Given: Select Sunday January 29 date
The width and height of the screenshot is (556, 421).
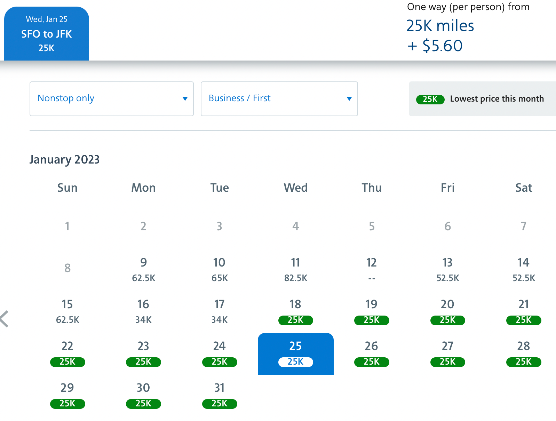Looking at the screenshot, I should [67, 395].
